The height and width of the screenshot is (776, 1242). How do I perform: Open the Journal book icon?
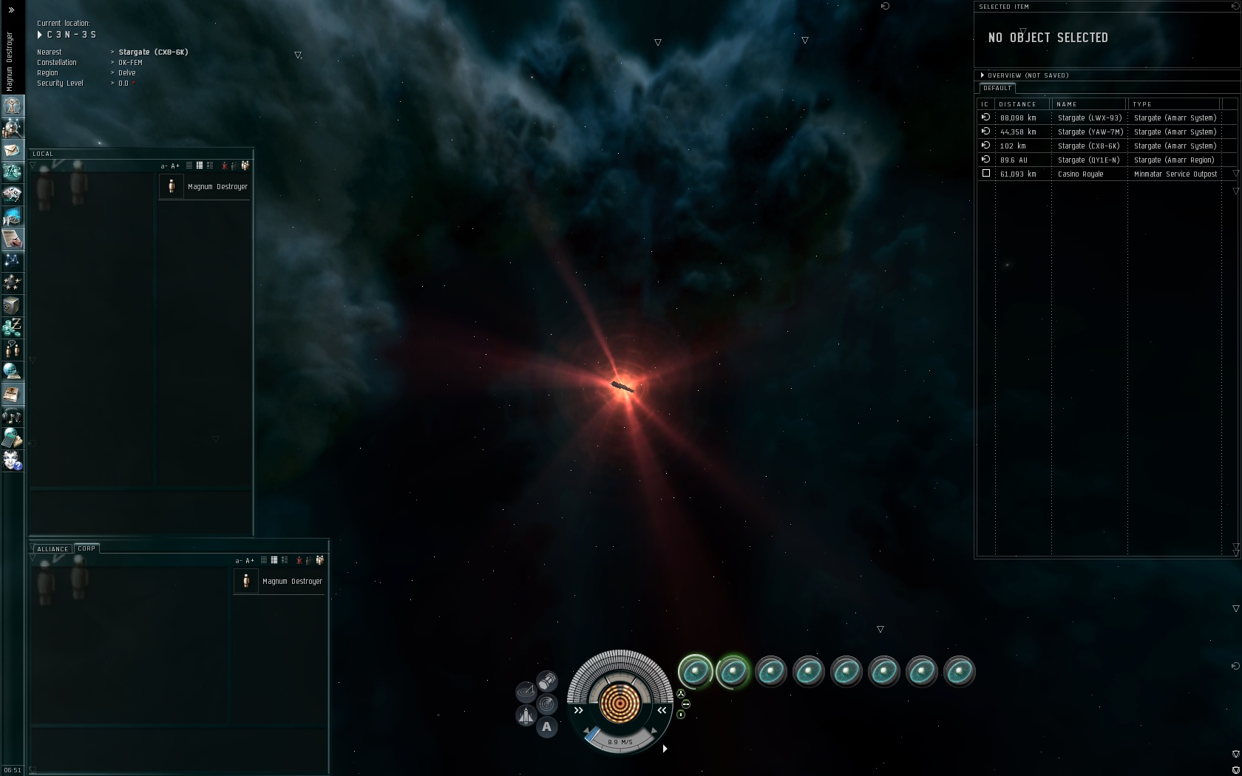click(13, 394)
